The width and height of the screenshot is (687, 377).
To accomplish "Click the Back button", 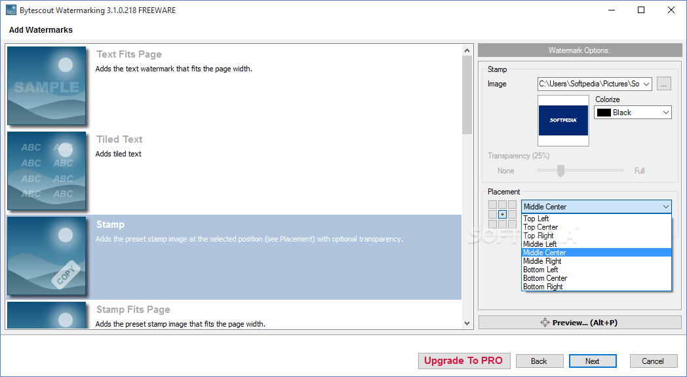I will pos(540,361).
